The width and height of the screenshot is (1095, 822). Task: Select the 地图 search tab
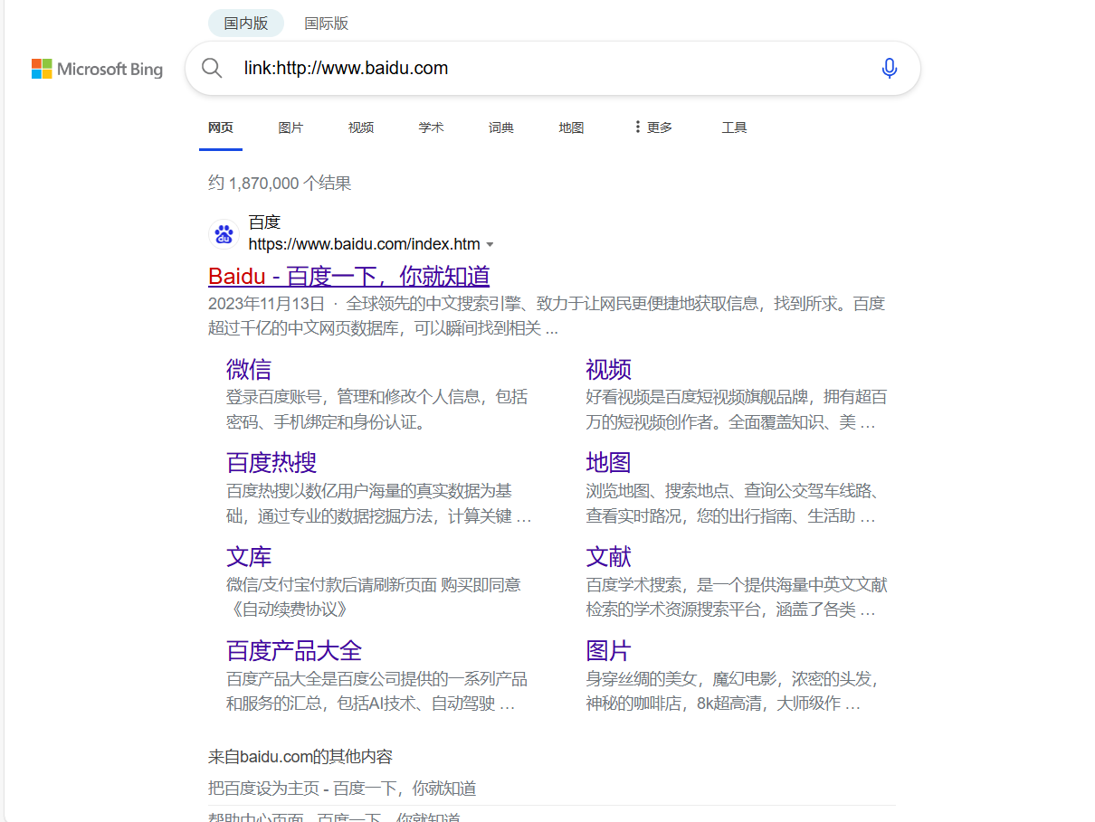tap(571, 128)
